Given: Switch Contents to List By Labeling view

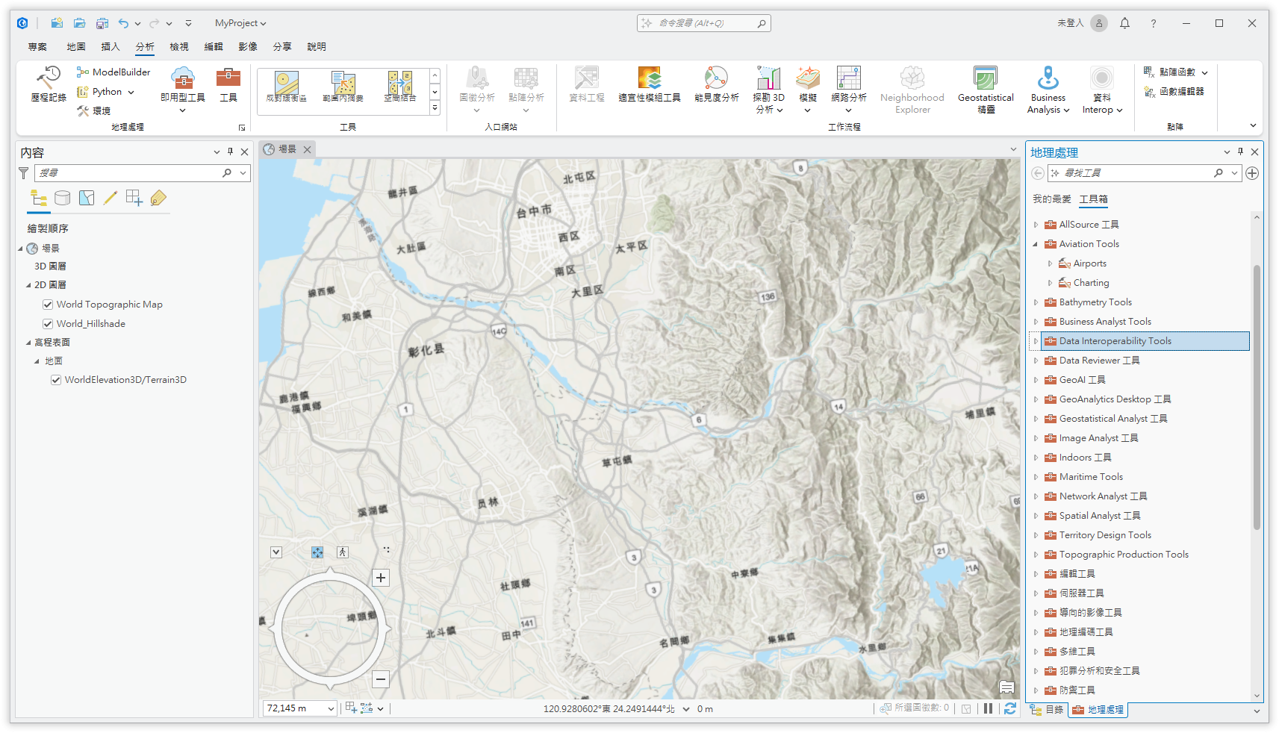Looking at the screenshot, I should [158, 198].
